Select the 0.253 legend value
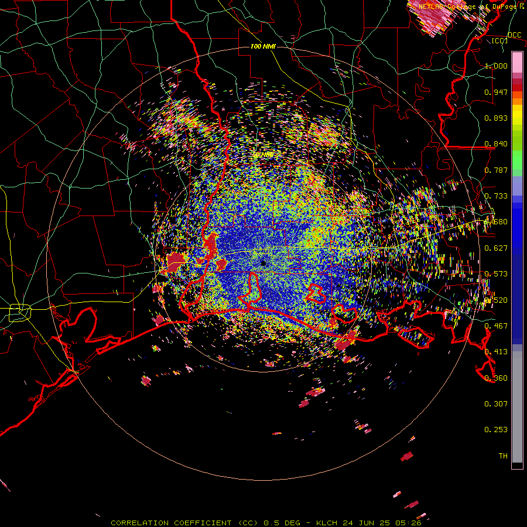 pos(496,430)
